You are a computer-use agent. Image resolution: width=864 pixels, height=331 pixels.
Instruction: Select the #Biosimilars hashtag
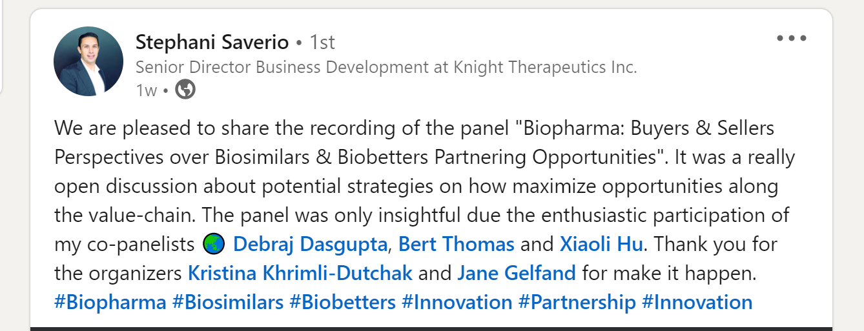pyautogui.click(x=228, y=303)
